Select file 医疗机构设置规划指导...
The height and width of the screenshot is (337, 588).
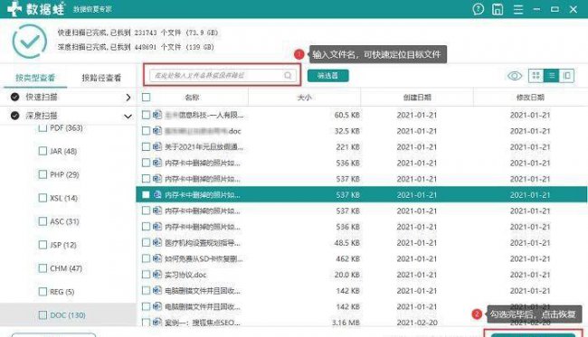point(203,243)
